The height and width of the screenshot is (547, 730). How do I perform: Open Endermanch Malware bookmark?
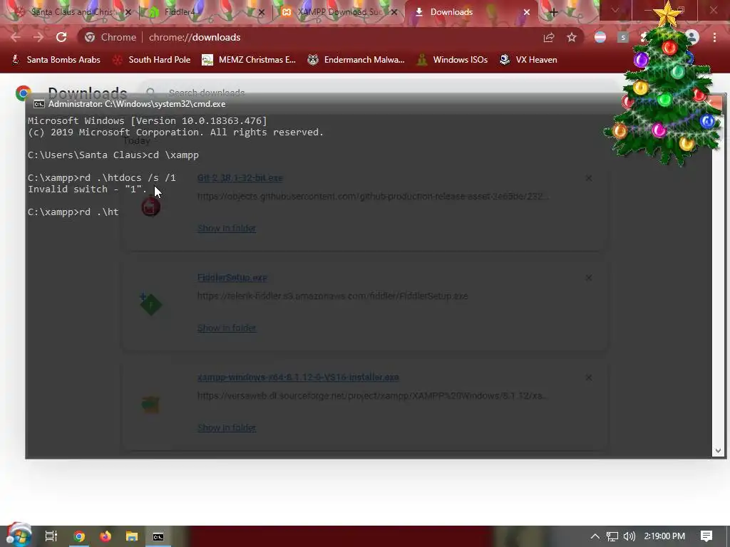(356, 60)
